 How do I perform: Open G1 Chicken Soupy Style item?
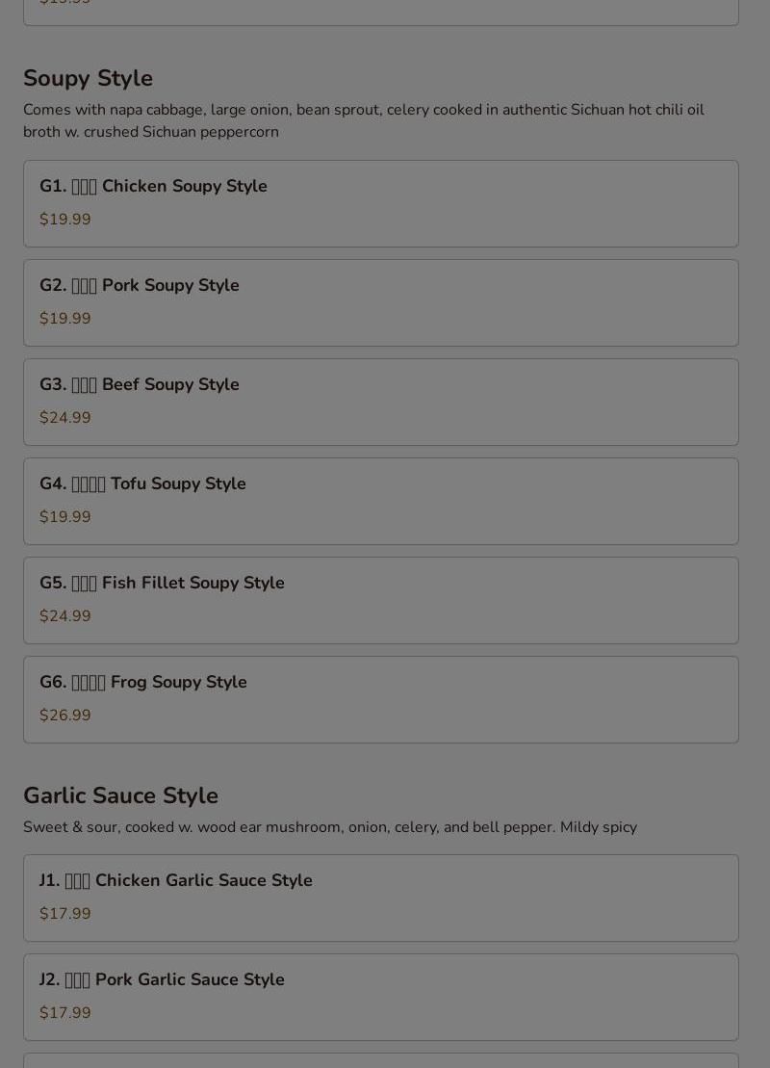380,203
